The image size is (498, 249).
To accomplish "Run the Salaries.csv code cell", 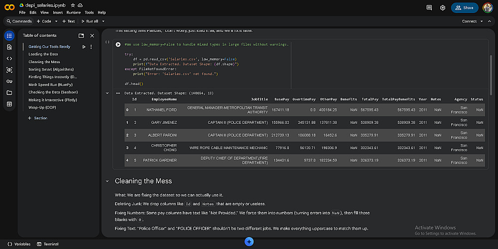I will [118, 44].
